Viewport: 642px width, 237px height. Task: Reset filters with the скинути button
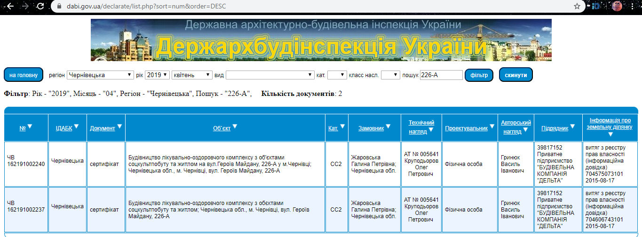pos(516,75)
